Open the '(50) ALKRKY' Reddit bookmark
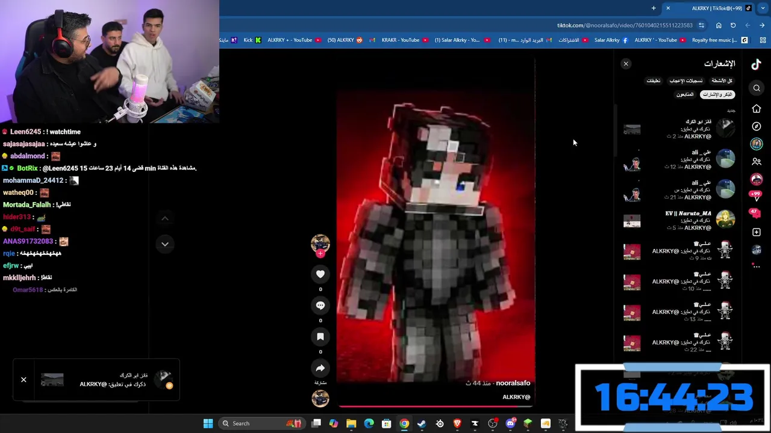The height and width of the screenshot is (433, 771). coord(345,40)
